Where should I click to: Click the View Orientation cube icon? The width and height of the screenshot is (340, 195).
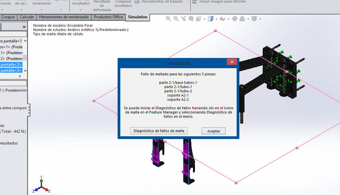tap(199, 19)
